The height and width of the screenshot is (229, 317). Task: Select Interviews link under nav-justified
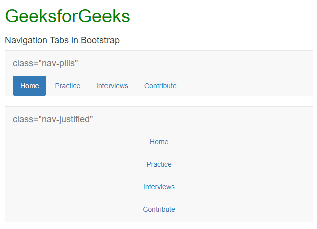click(x=159, y=187)
